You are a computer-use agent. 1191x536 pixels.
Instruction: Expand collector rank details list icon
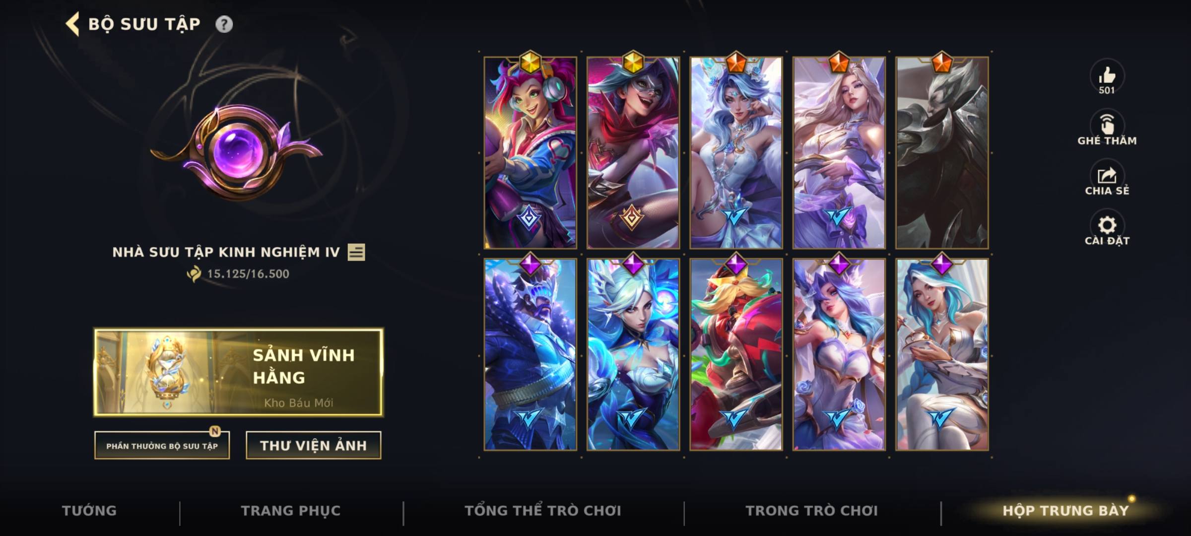(356, 252)
